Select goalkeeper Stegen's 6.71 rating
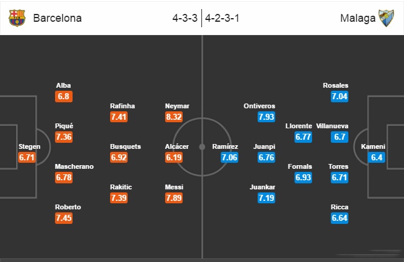 (28, 157)
